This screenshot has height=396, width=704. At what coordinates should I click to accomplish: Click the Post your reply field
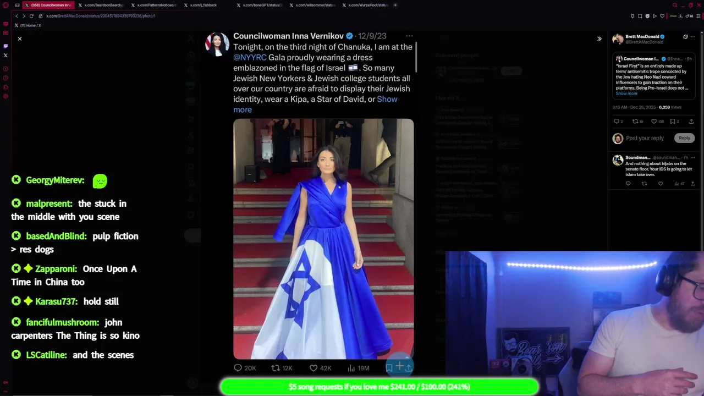point(645,138)
